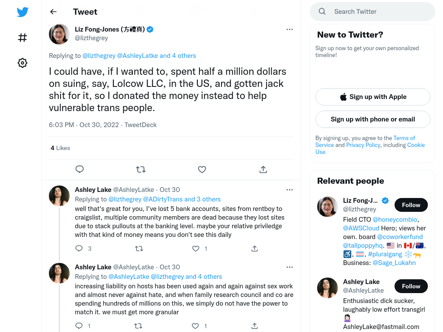Image resolution: width=443 pixels, height=332 pixels.
Task: Click the Twitter bird home logo
Action: 22,12
